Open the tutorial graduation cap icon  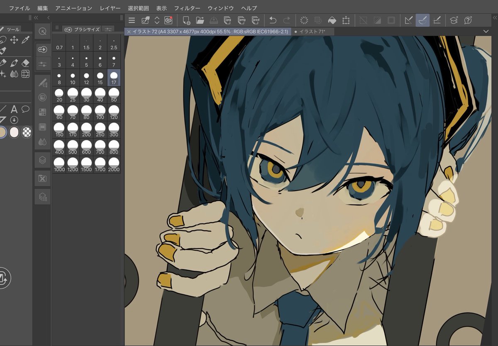454,20
